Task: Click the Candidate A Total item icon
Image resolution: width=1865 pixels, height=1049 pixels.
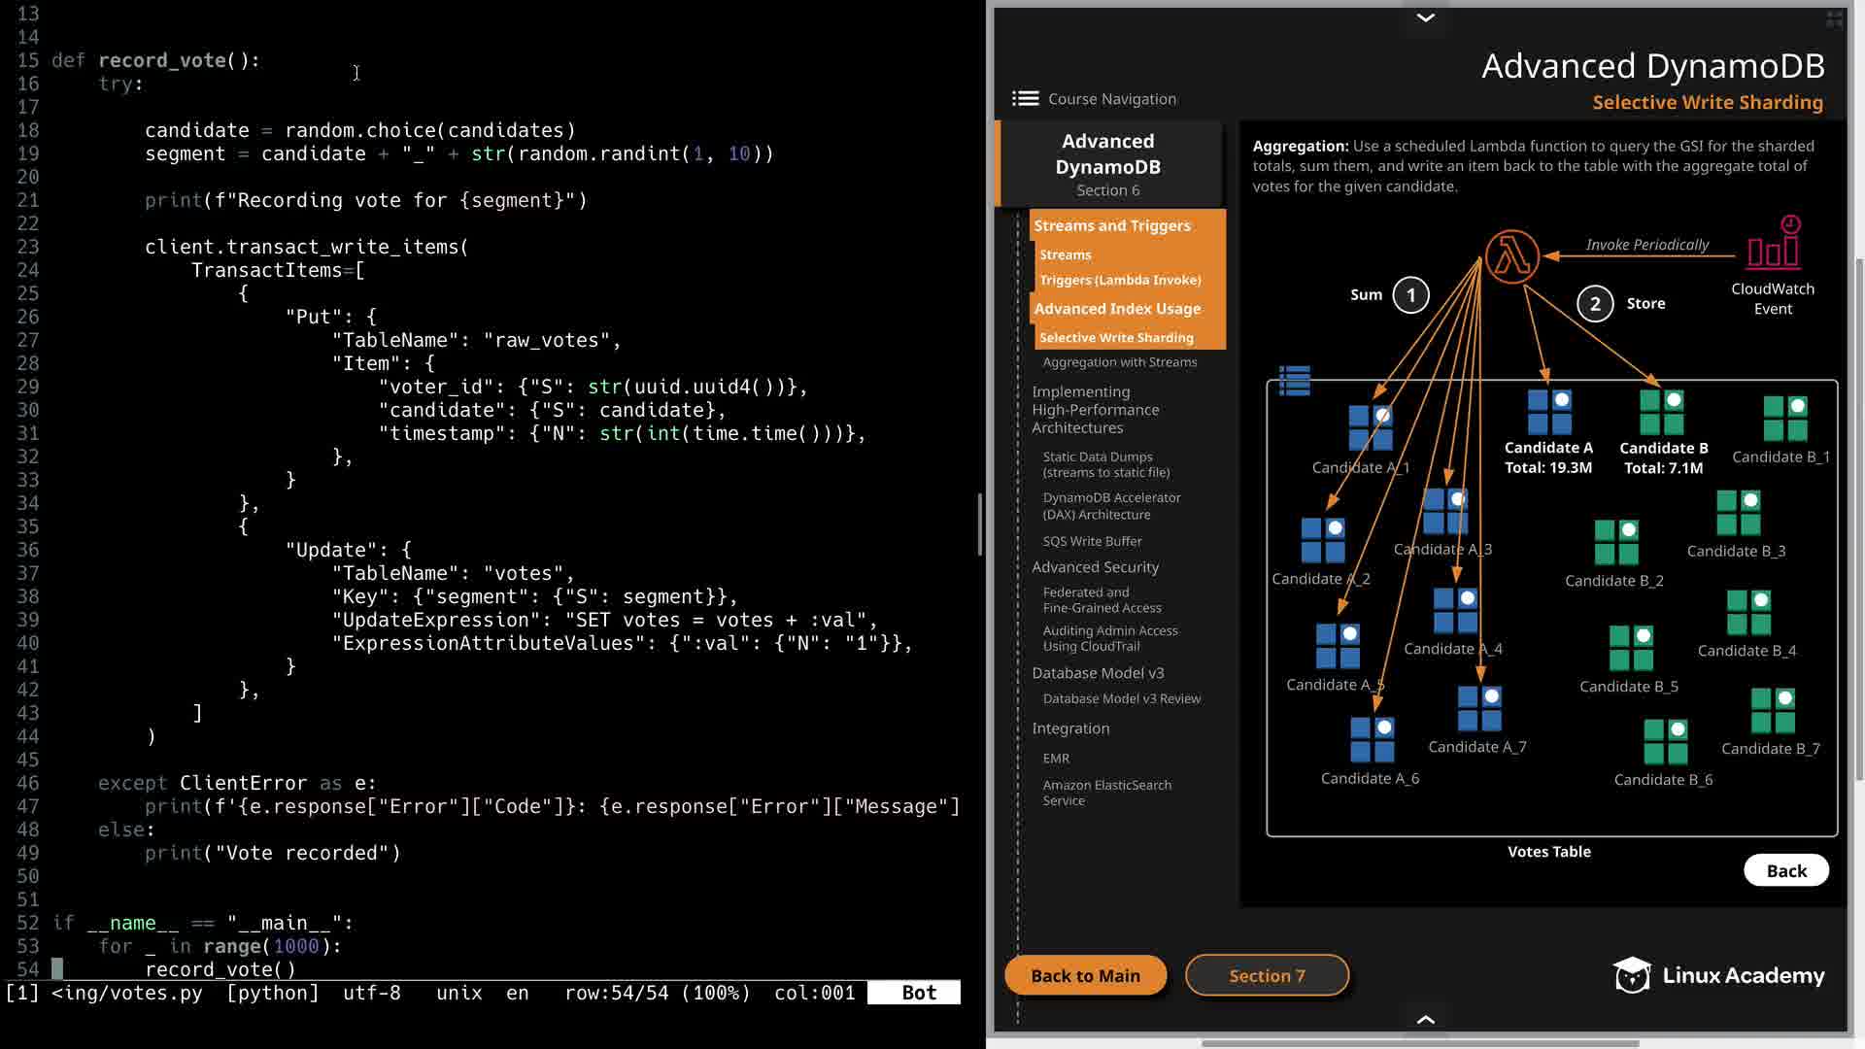Action: [x=1549, y=412]
